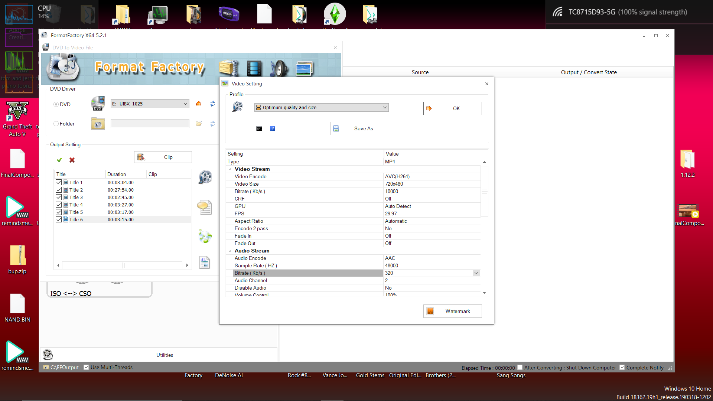The height and width of the screenshot is (401, 713).
Task: Uncheck the Title 4 checkbox
Action: pyautogui.click(x=59, y=205)
